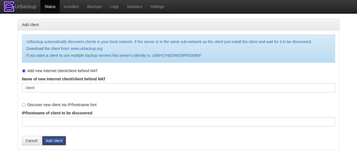Image resolution: width=357 pixels, height=164 pixels.
Task: Select Discover new client via IP/hostname radio
Action: point(24,105)
